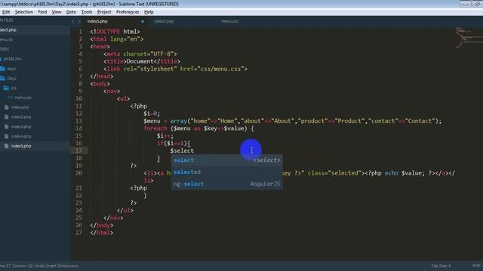This screenshot has height=271, width=483.
Task: Click the 'Document' title text
Action: [140, 62]
